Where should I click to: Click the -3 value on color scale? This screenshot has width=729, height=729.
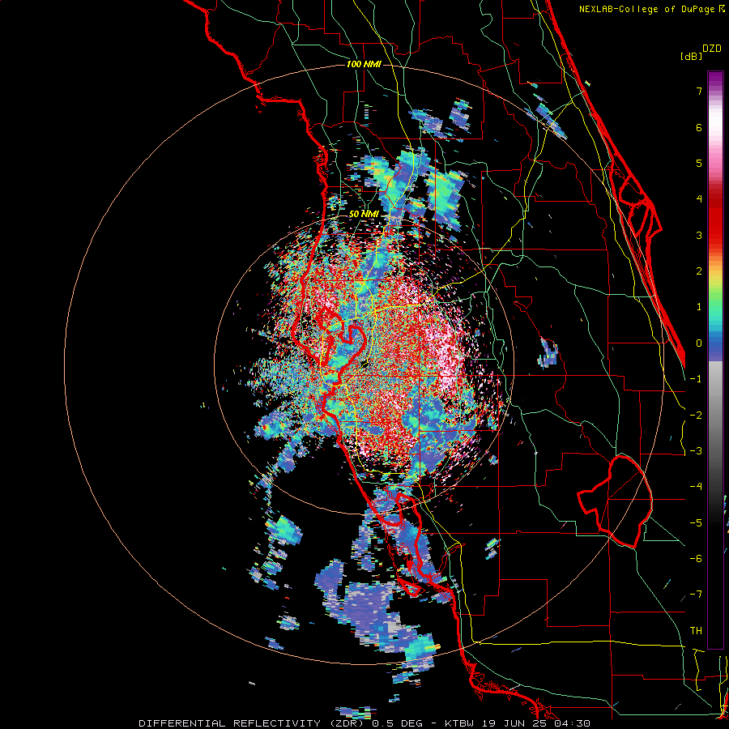click(696, 451)
